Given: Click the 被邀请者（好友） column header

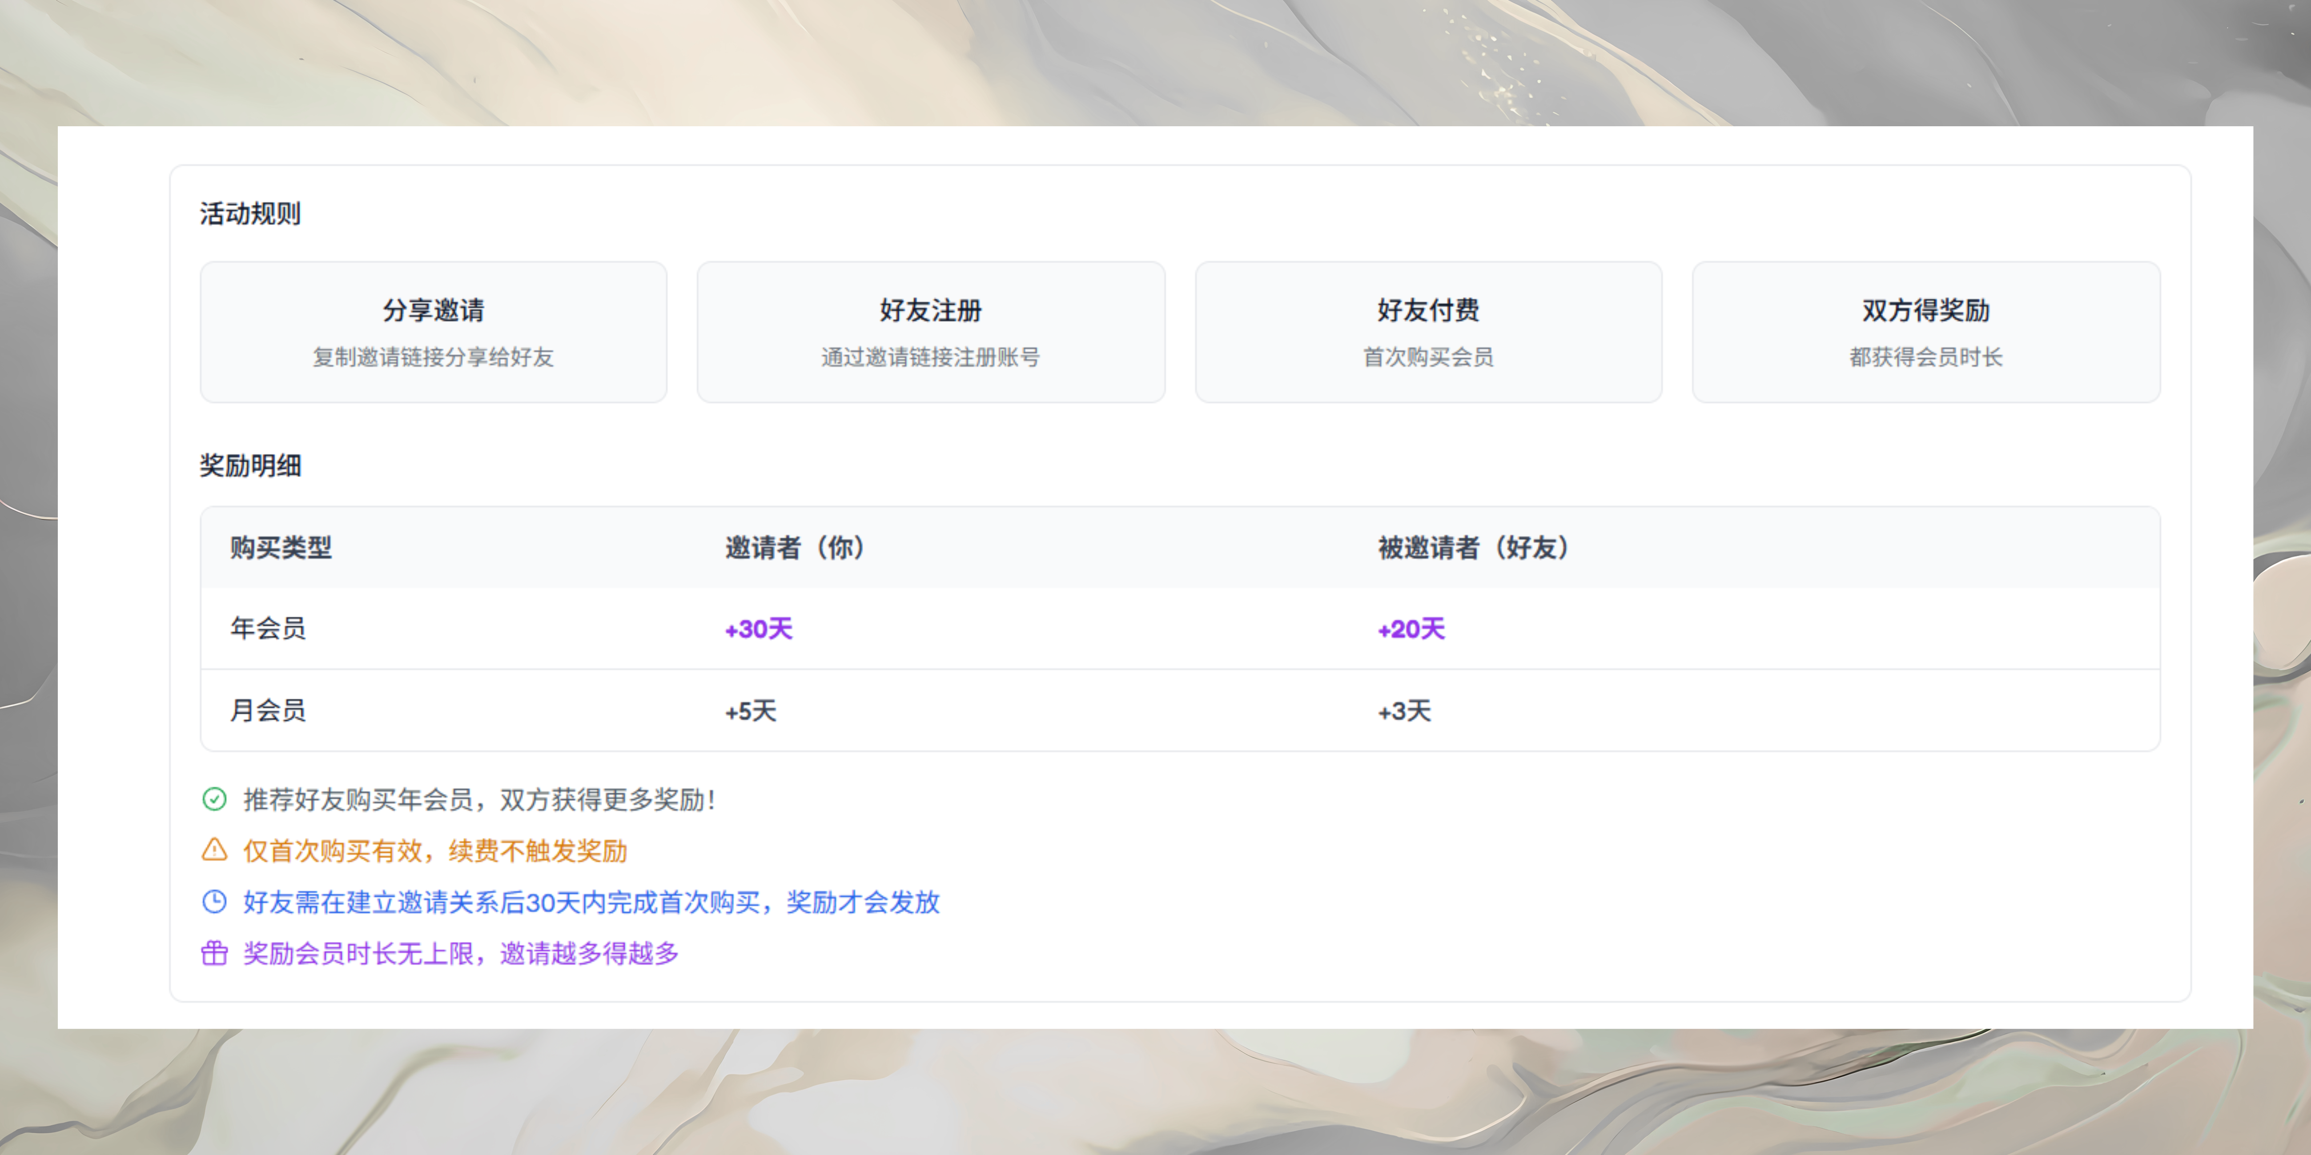Looking at the screenshot, I should (1473, 547).
